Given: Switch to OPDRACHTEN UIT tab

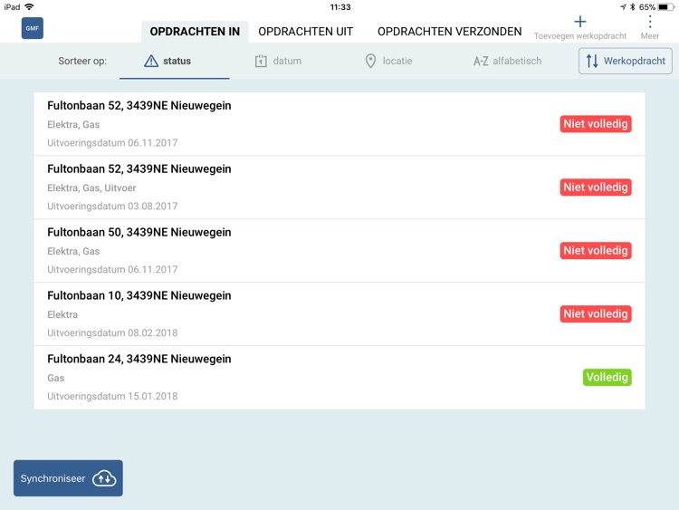Looking at the screenshot, I should 306,32.
